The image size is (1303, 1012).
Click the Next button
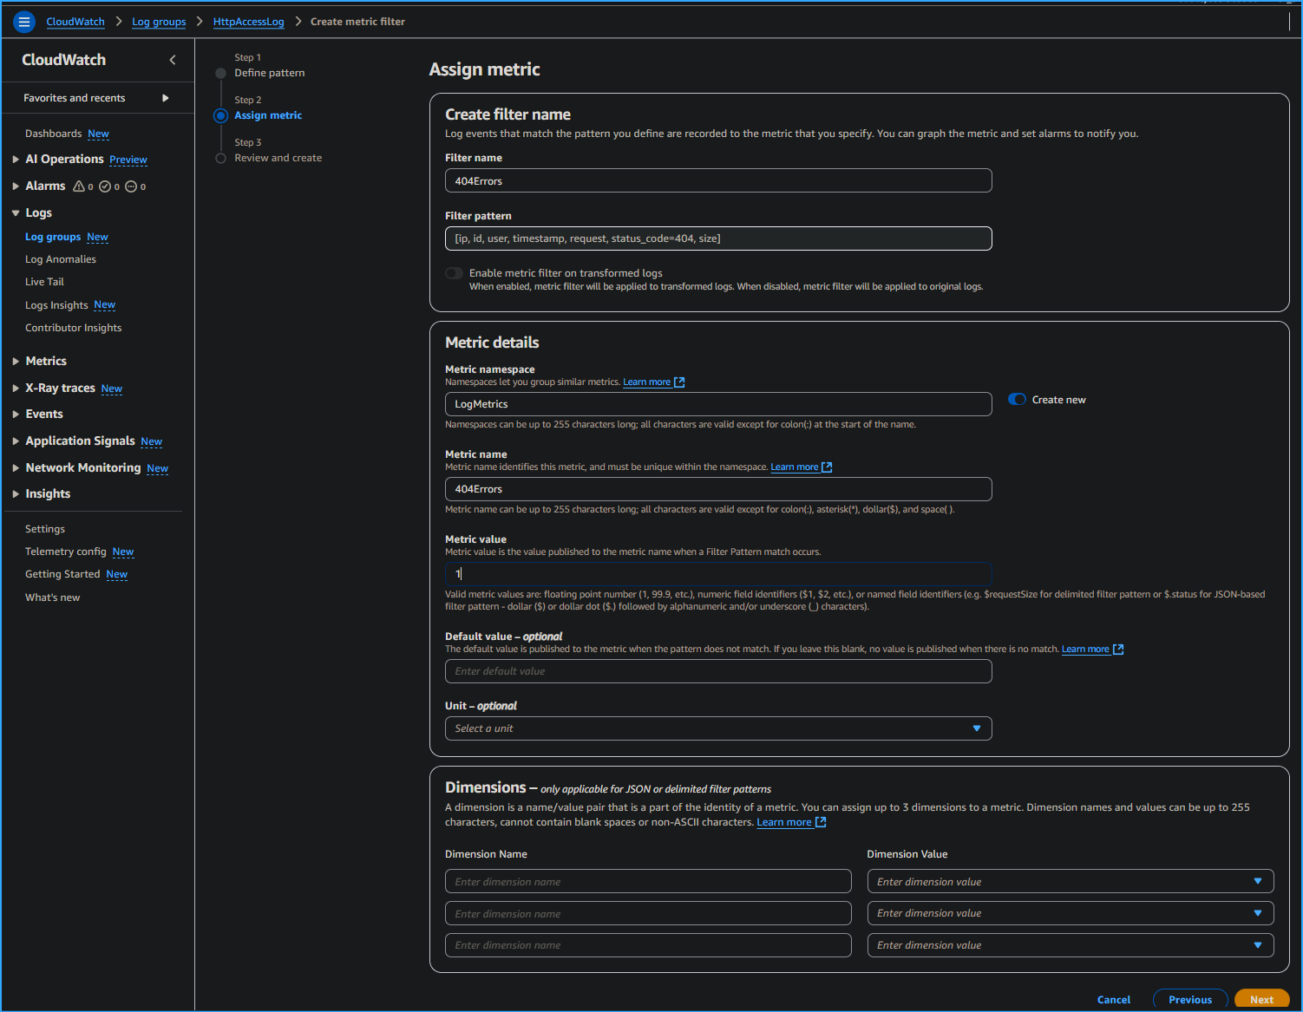[x=1261, y=1000]
